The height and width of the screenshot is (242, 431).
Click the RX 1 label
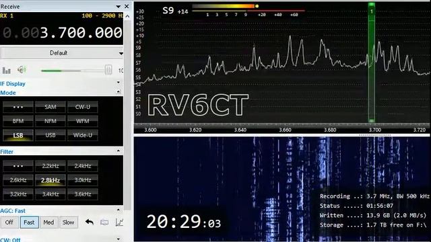[7, 15]
